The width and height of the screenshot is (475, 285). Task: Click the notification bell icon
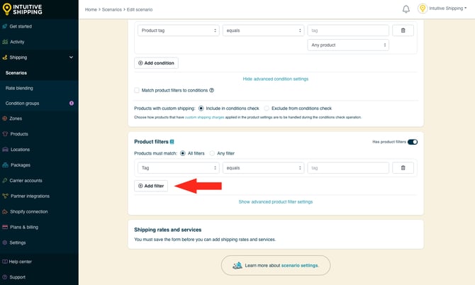(x=406, y=9)
